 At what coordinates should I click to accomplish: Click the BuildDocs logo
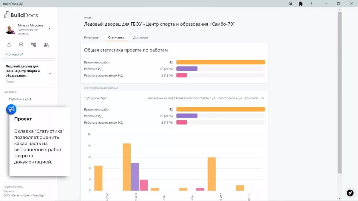pyautogui.click(x=21, y=15)
